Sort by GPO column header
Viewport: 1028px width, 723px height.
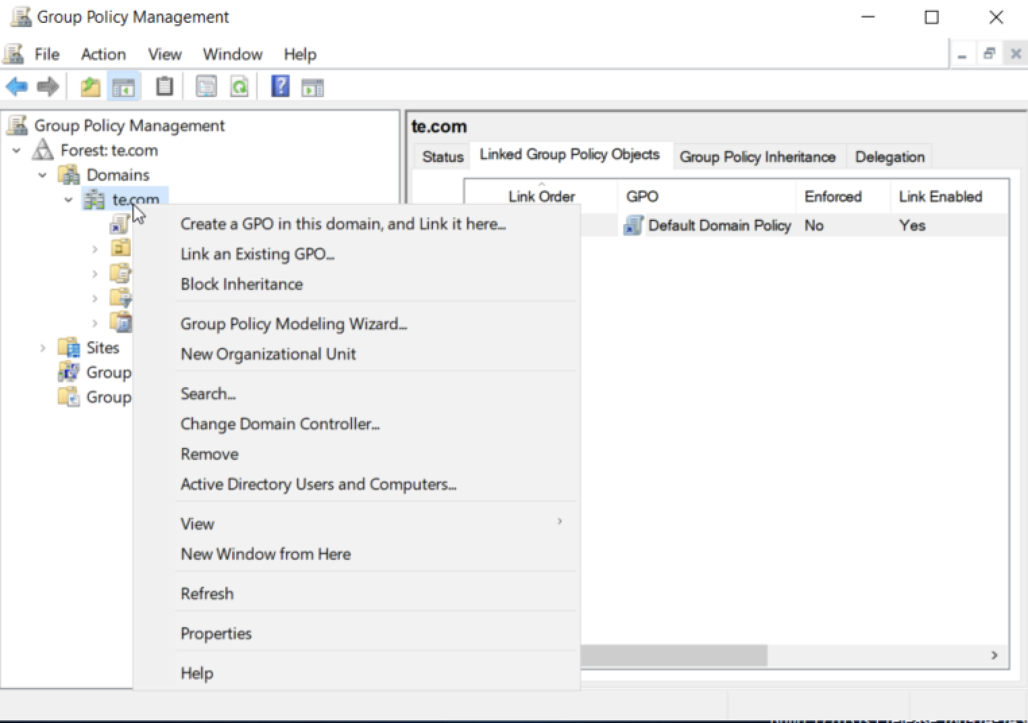pyautogui.click(x=707, y=196)
